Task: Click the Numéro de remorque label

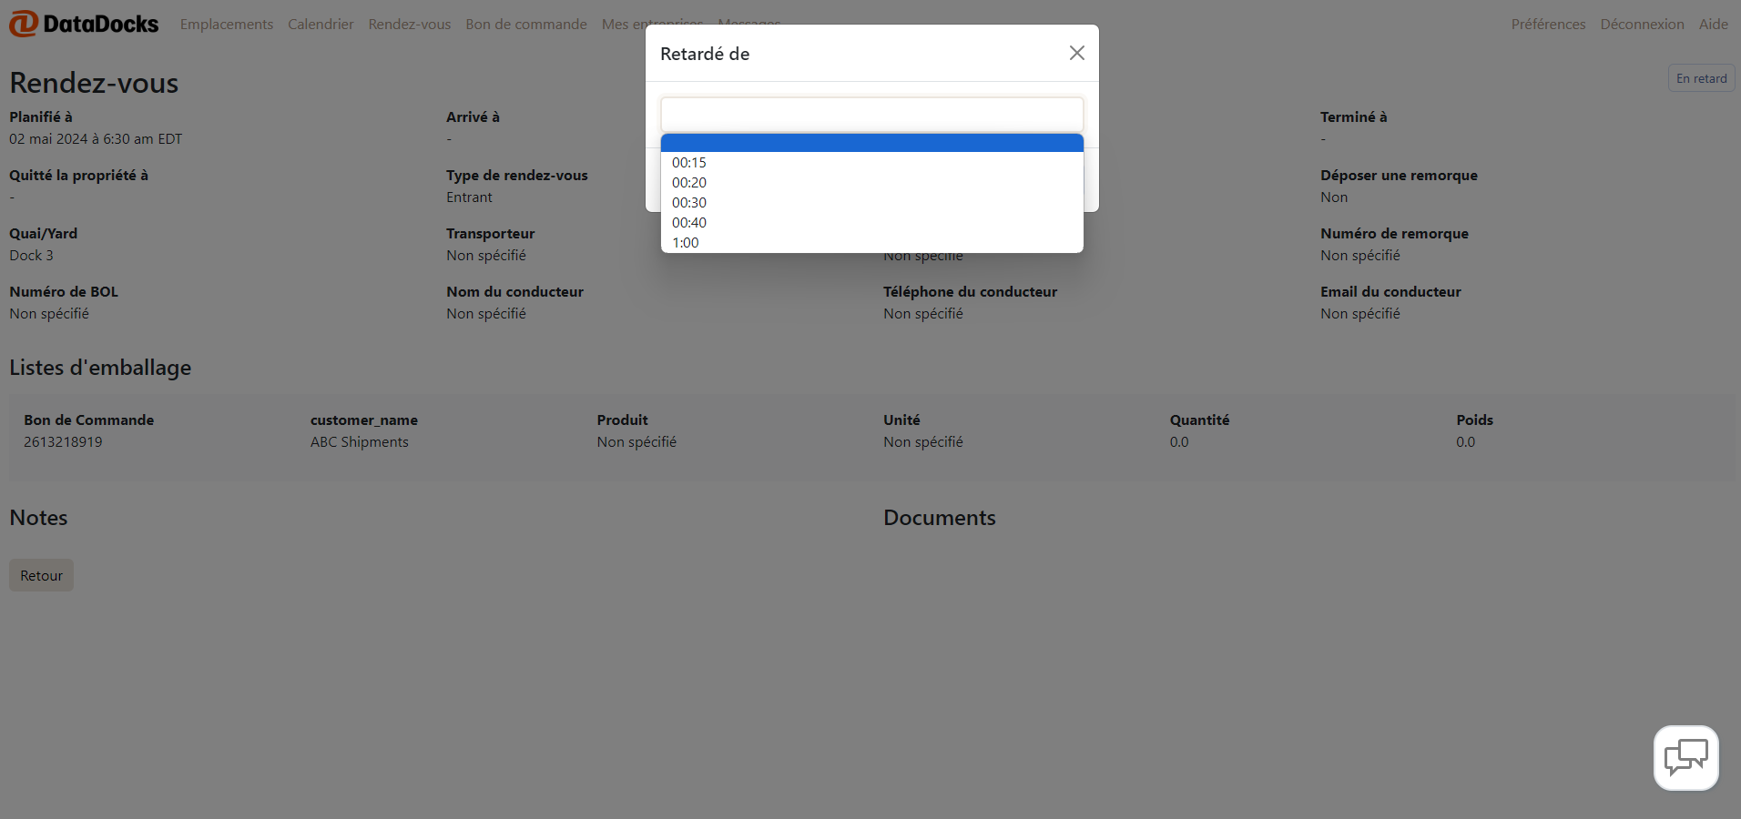Action: pos(1394,233)
